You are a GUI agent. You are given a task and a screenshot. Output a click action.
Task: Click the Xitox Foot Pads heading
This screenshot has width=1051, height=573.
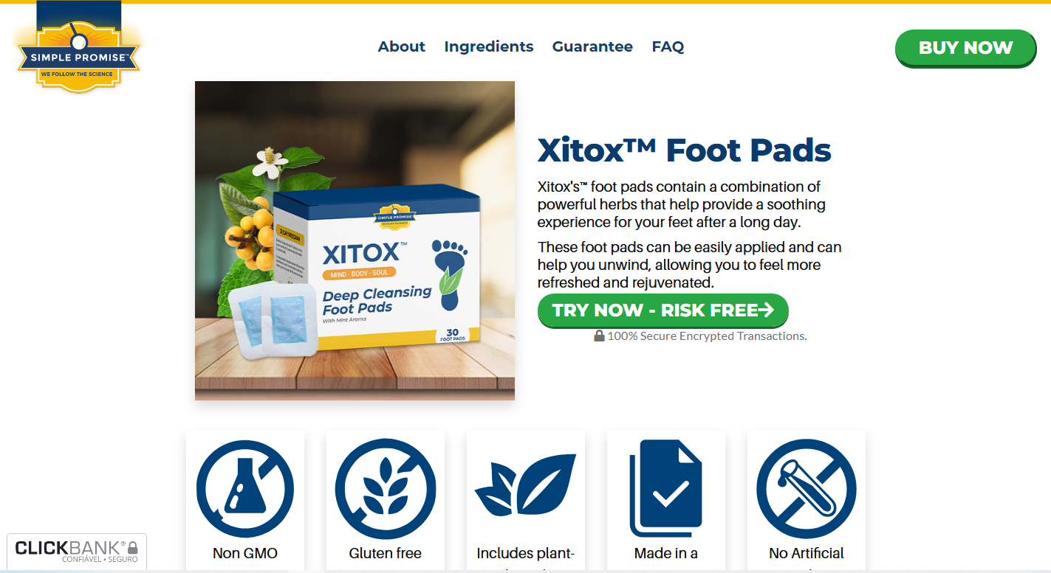point(685,150)
